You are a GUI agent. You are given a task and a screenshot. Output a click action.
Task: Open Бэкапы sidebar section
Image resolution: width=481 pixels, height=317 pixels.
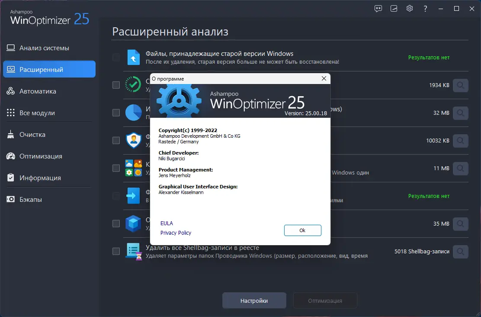[x=49, y=199]
